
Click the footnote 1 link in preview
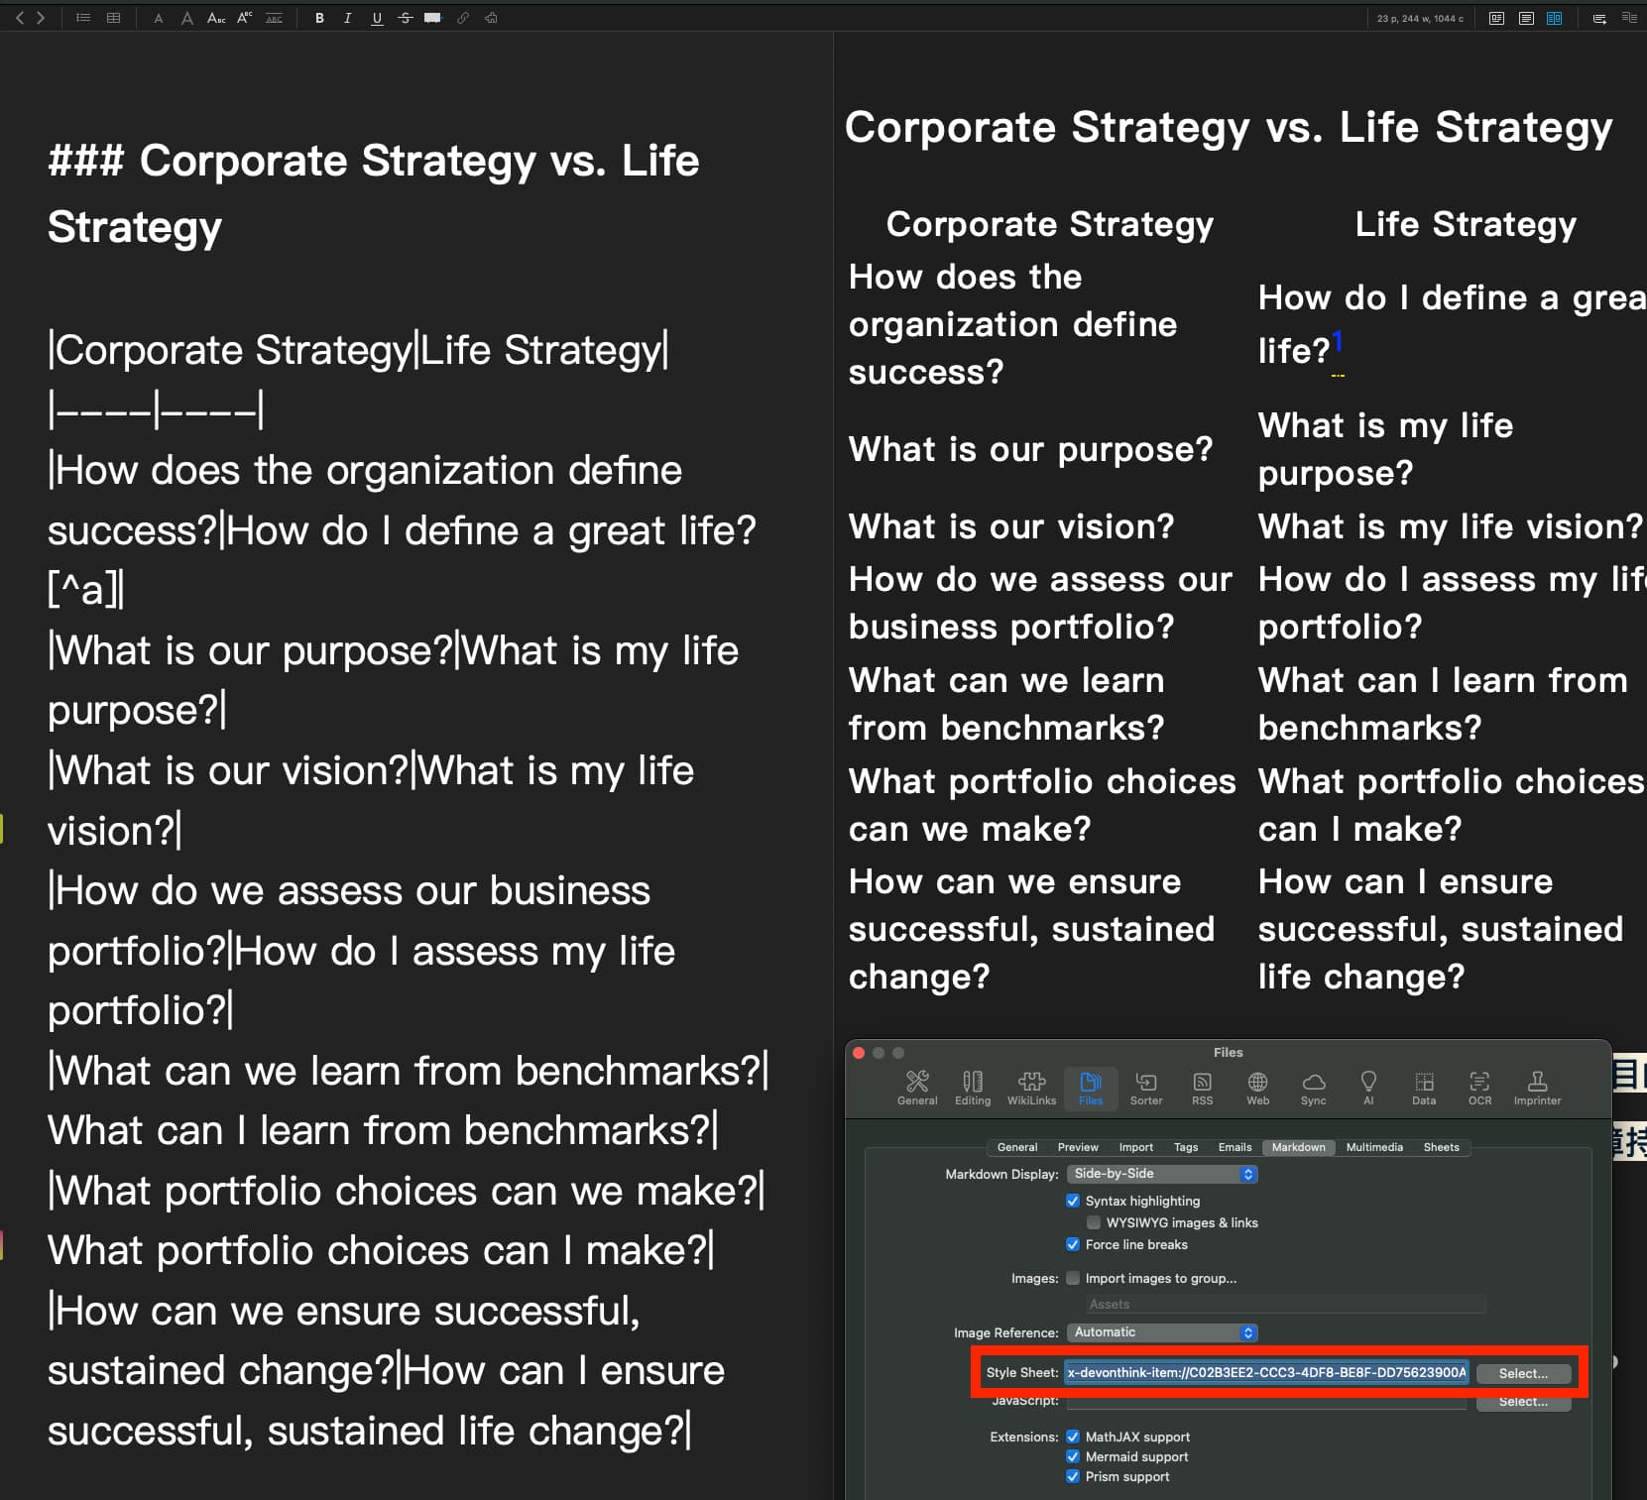pyautogui.click(x=1338, y=340)
